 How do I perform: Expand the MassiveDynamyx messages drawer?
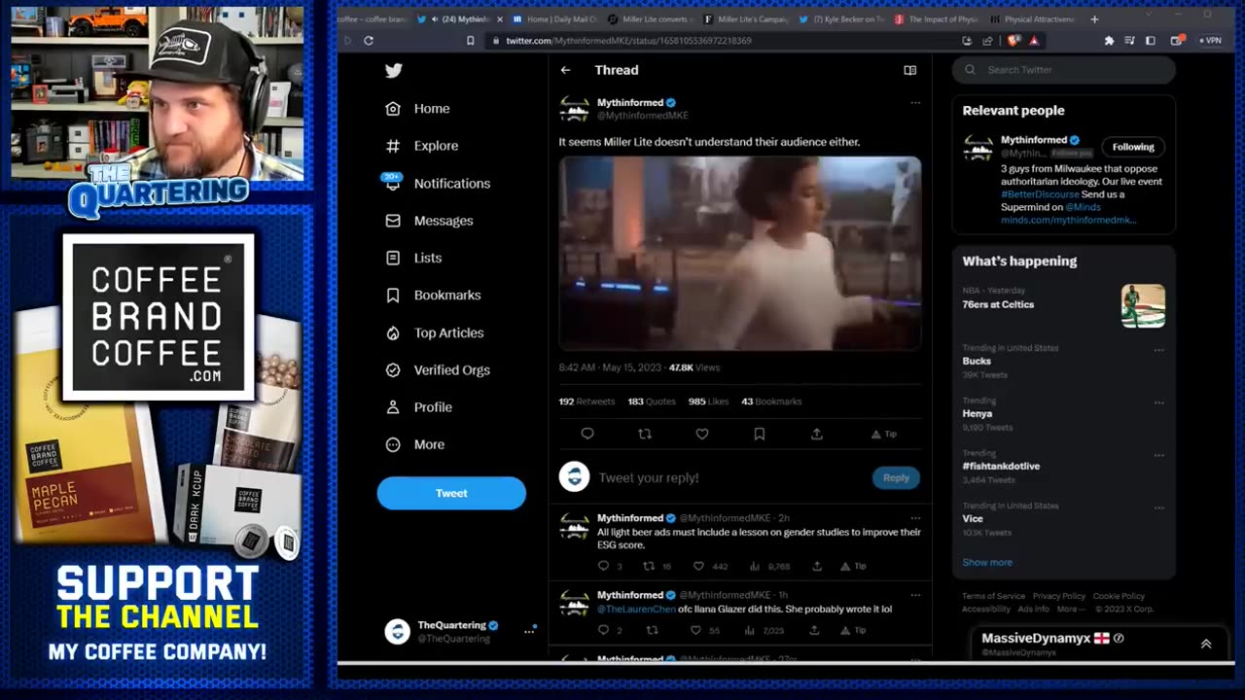click(1206, 644)
